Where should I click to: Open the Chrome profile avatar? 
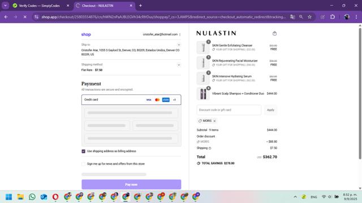click(x=347, y=17)
